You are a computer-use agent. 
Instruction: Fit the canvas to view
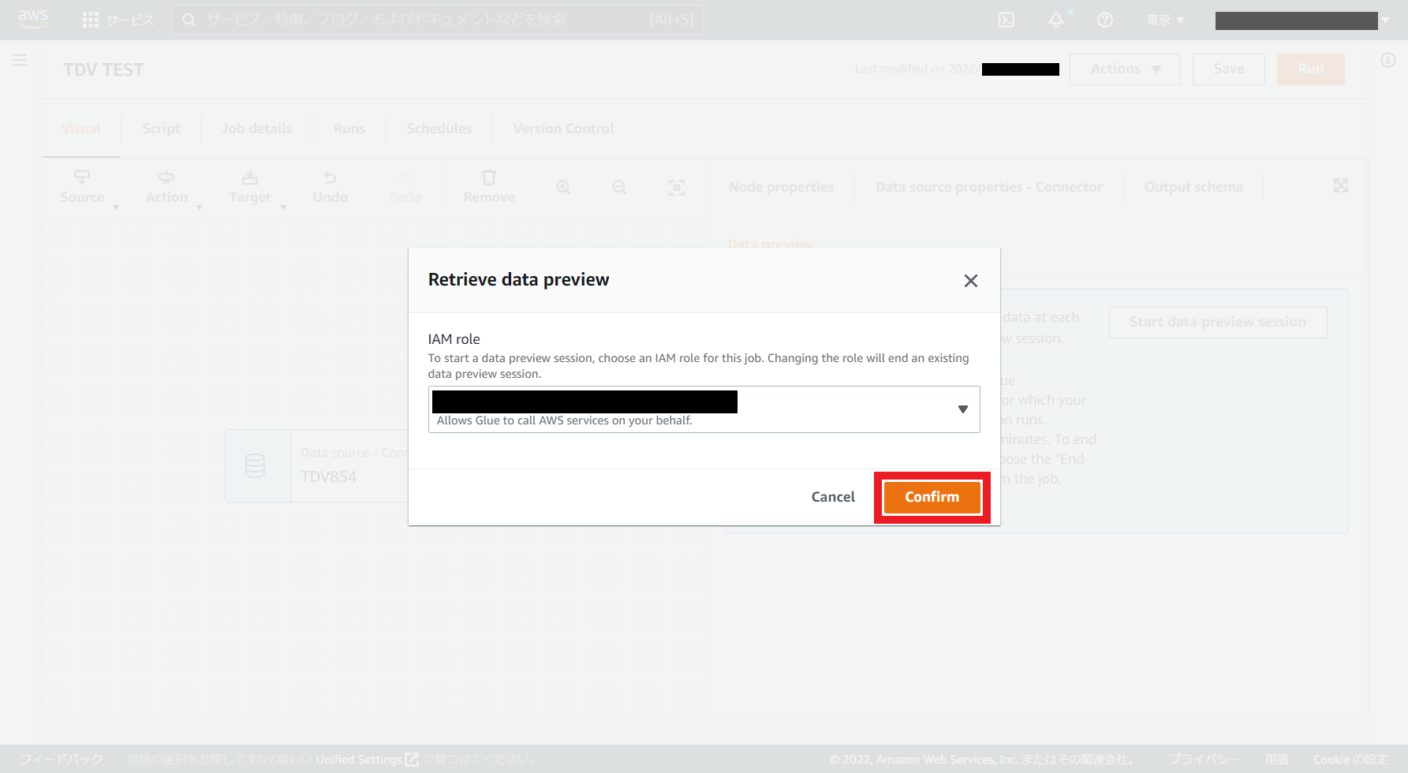(677, 188)
